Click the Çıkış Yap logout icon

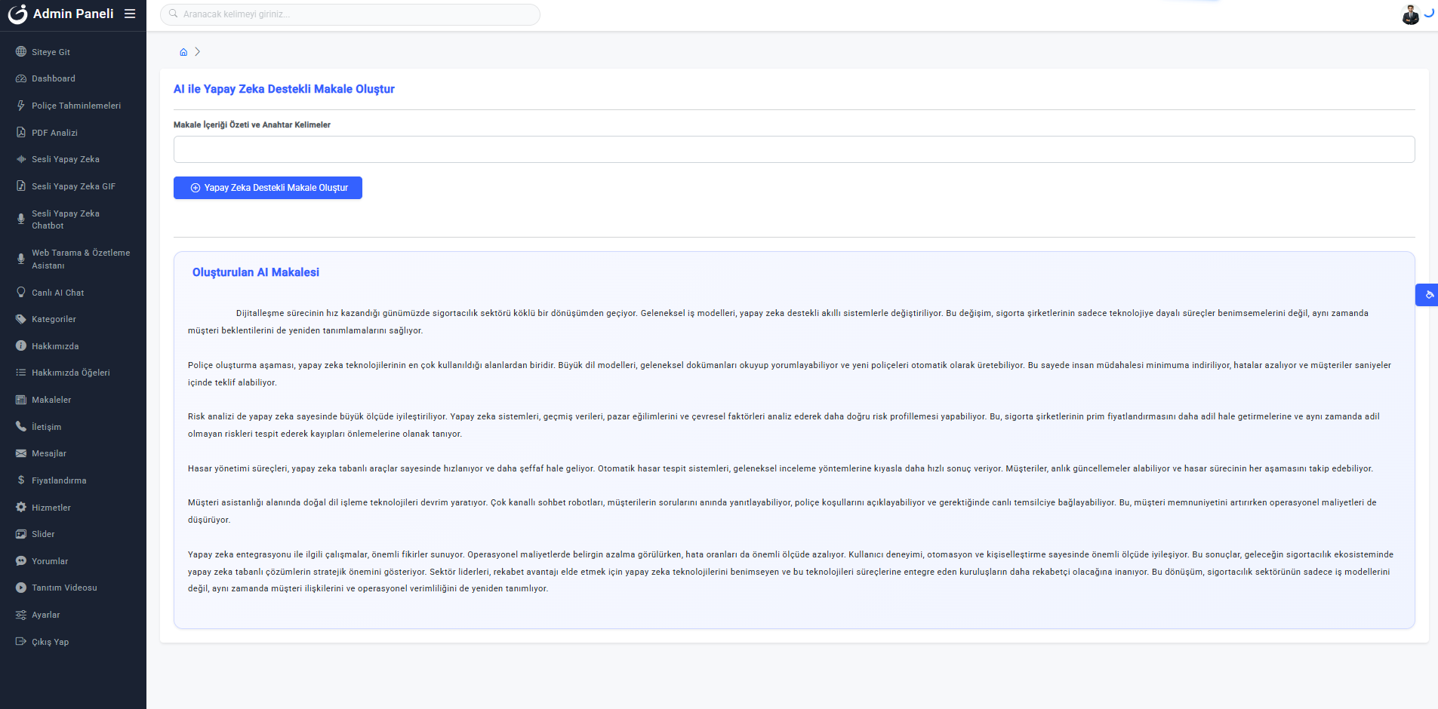click(x=21, y=642)
